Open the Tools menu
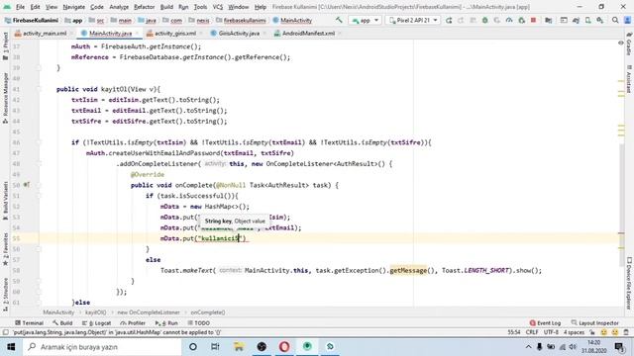 pos(200,7)
